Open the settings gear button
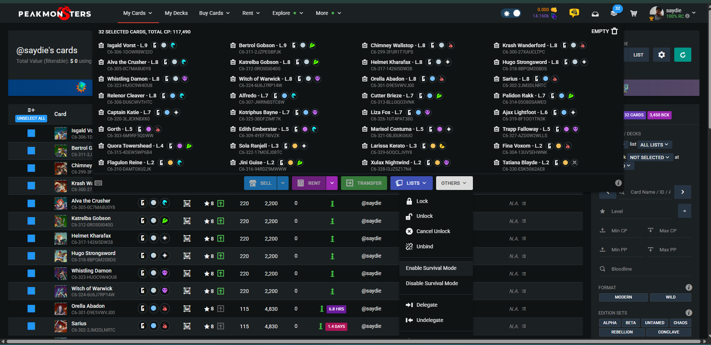 click(662, 55)
